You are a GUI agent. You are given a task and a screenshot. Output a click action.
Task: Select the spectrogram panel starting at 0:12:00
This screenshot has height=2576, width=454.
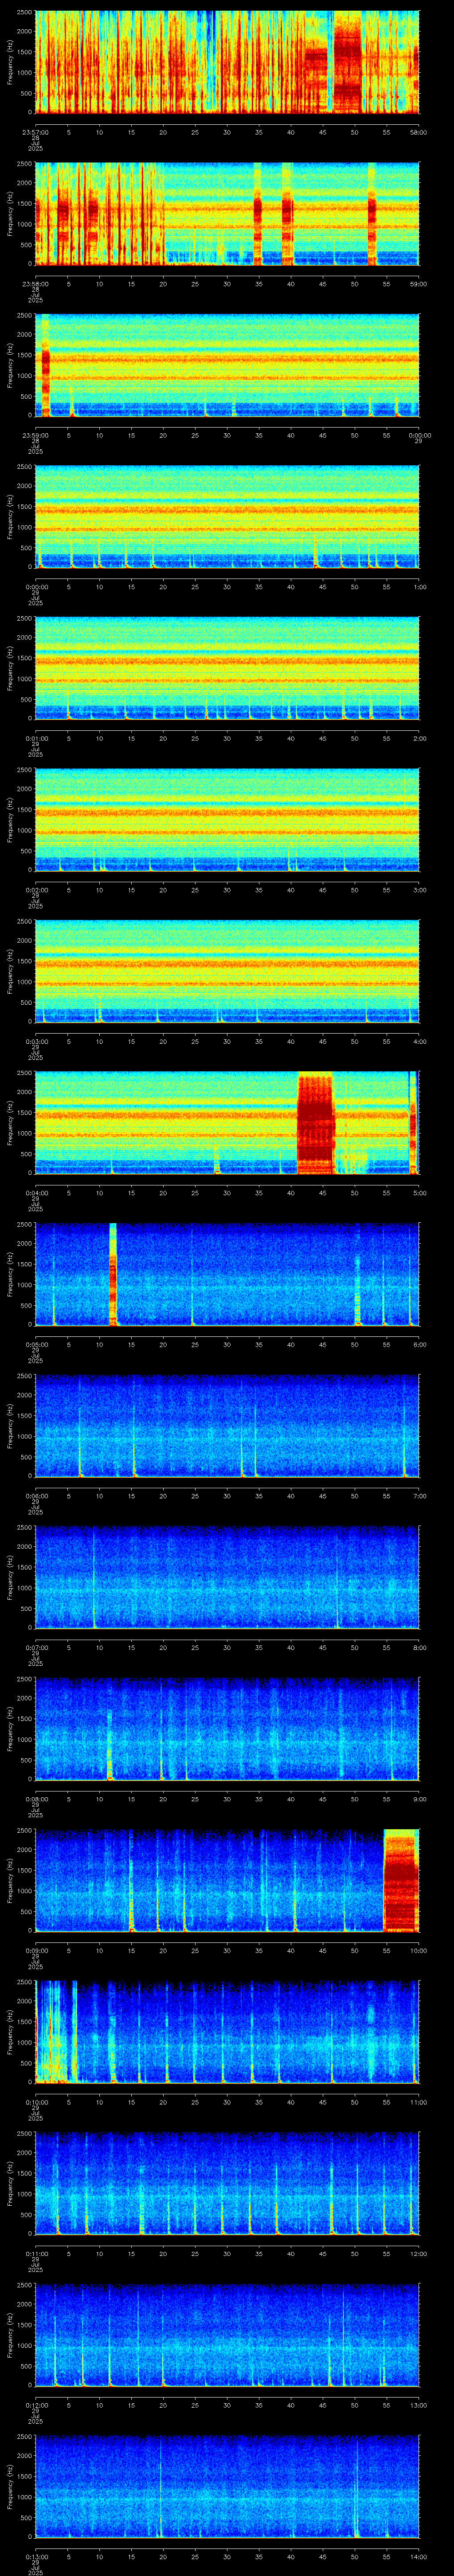(x=227, y=2334)
